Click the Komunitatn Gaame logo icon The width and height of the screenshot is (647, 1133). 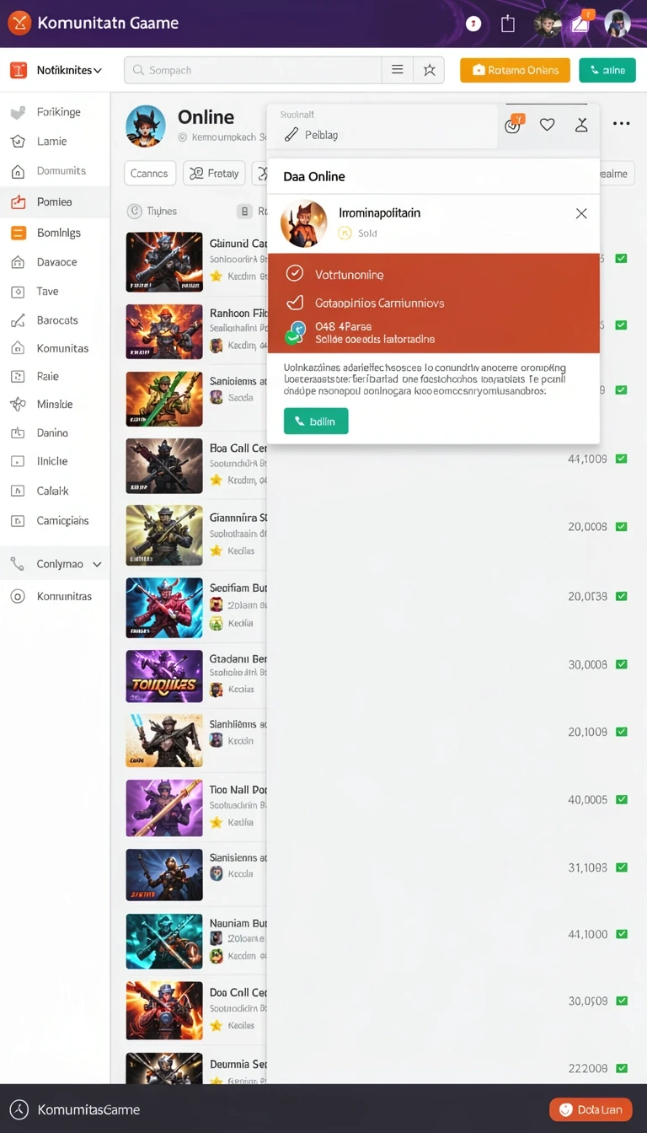pos(19,23)
